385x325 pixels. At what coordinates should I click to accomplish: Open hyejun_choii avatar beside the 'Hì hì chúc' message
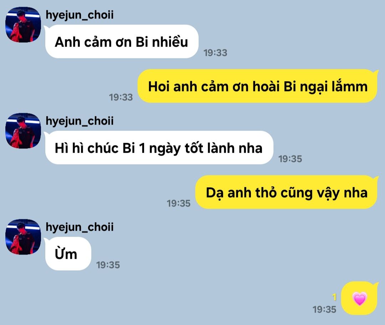(x=23, y=131)
